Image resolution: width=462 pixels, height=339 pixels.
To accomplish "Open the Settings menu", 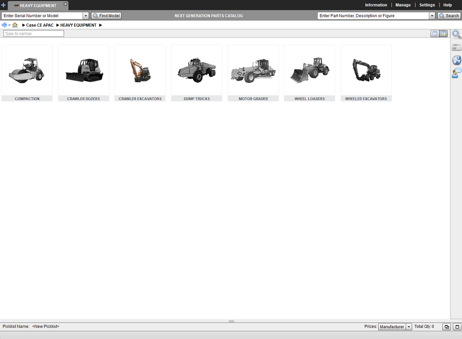I will (x=427, y=5).
